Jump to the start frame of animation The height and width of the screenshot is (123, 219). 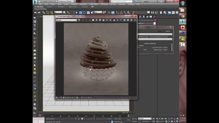click(154, 119)
